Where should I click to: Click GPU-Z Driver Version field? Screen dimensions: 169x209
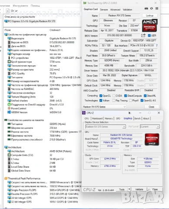tap(128, 71)
